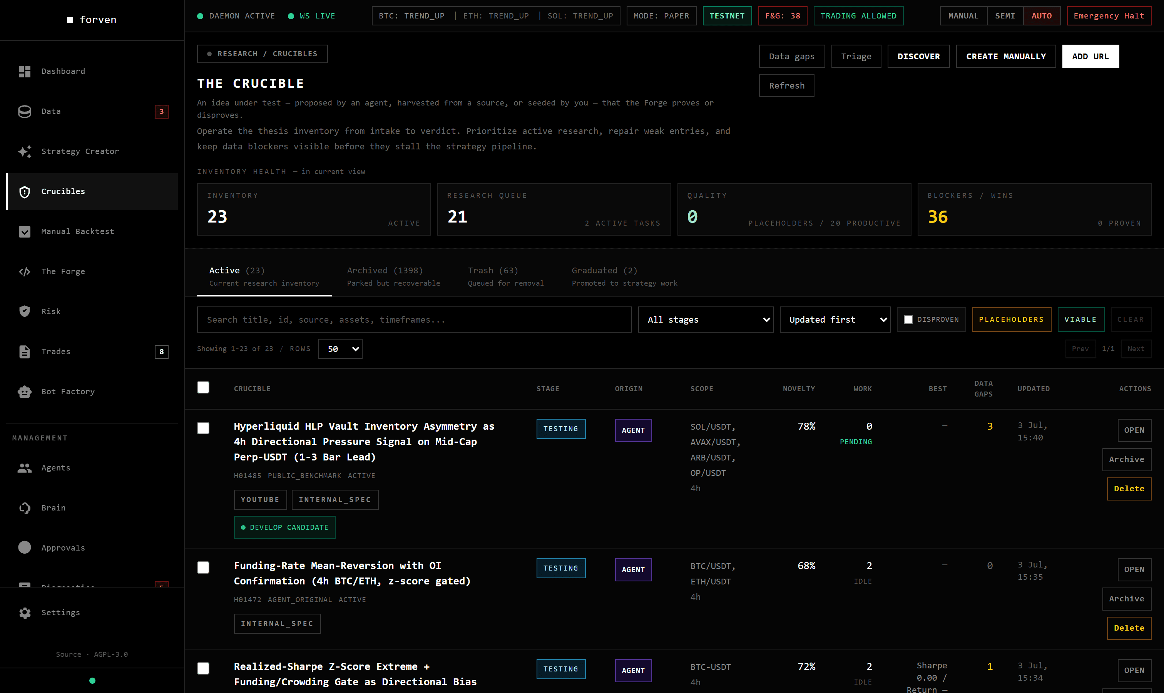This screenshot has width=1164, height=693.
Task: Open the Risk shield icon
Action: pyautogui.click(x=24, y=311)
